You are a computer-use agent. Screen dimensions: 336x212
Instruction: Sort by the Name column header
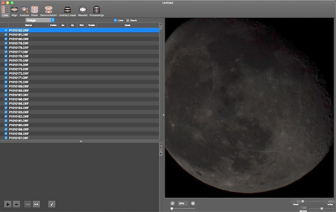tap(28, 25)
